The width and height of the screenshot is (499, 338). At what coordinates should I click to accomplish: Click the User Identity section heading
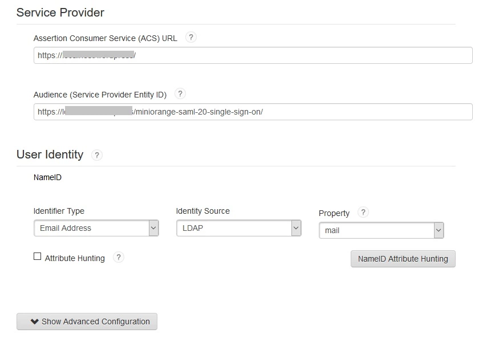(50, 154)
